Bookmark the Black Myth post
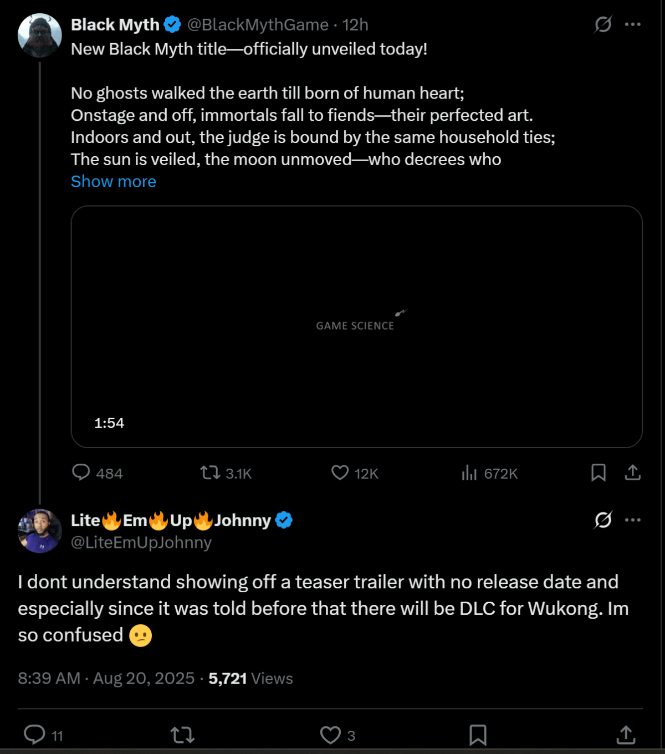665x754 pixels. (x=598, y=473)
